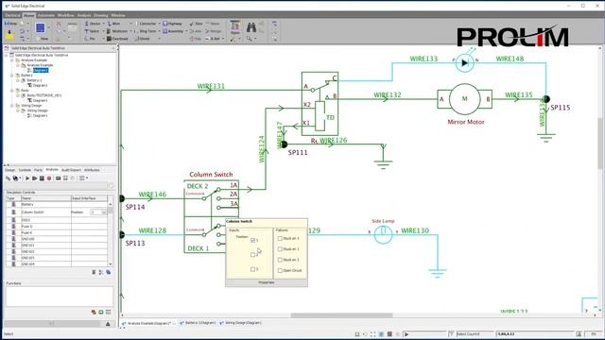Check Position 3 checkbox in Column Switch popup
This screenshot has width=605, height=340.
click(x=253, y=269)
